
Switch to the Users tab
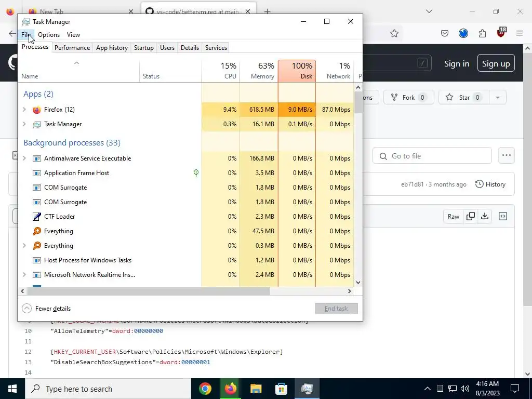coord(167,48)
